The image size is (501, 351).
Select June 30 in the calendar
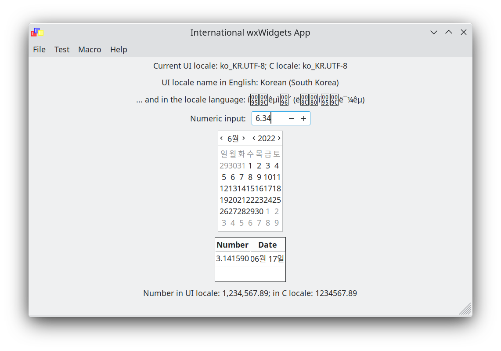point(259,212)
